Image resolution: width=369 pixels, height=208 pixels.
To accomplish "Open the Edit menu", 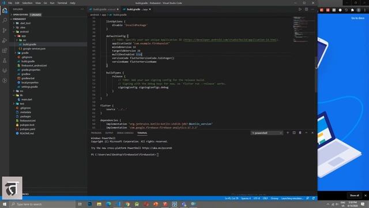I will [17, 3].
